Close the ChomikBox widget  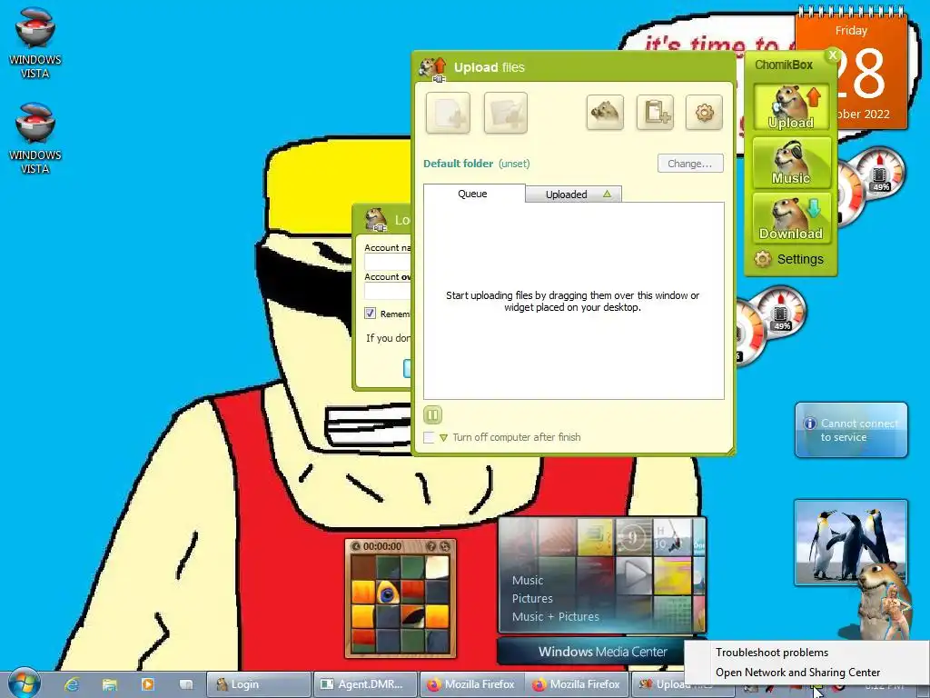[833, 55]
